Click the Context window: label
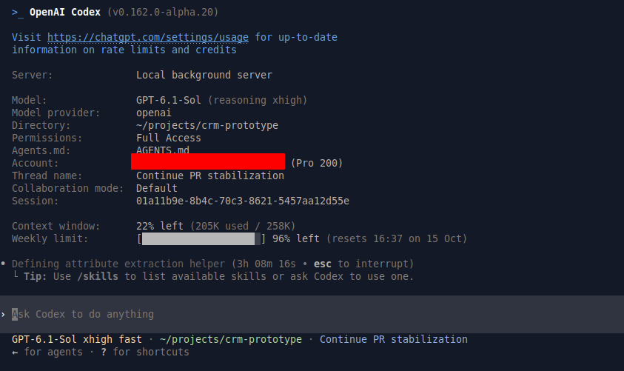Screen dimensions: 624x371 click(56, 226)
